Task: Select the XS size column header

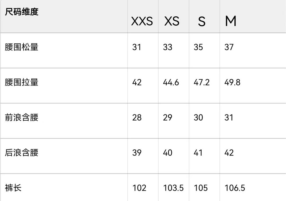Action: 172,21
